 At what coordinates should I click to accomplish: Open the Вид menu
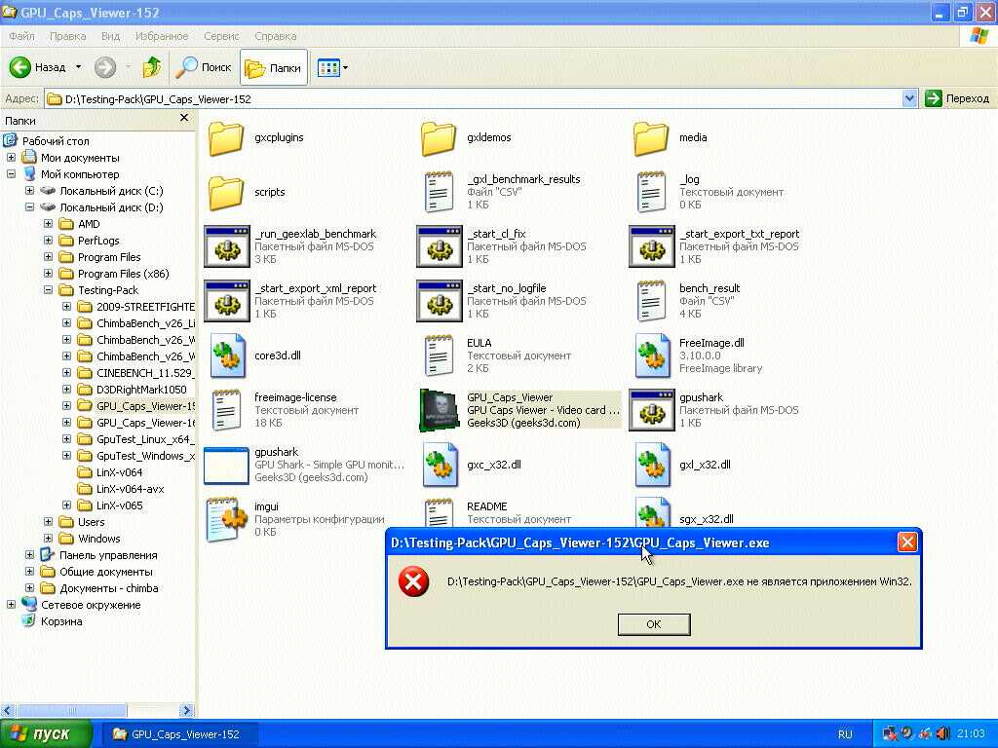(111, 36)
